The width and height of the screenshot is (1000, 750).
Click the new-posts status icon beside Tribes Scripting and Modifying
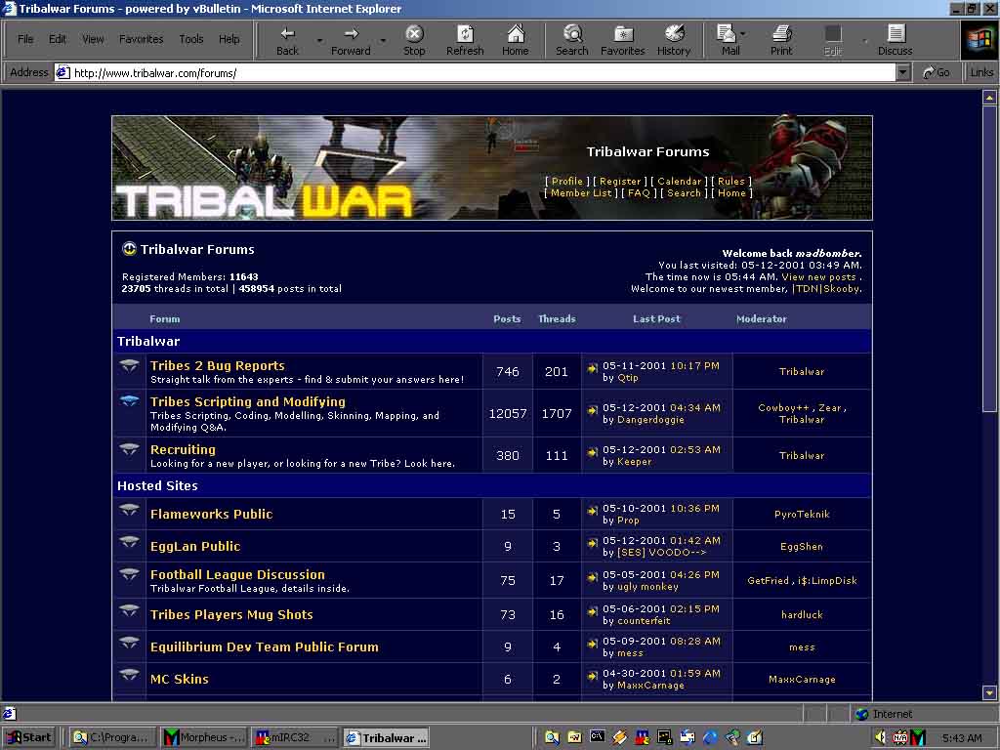click(130, 401)
